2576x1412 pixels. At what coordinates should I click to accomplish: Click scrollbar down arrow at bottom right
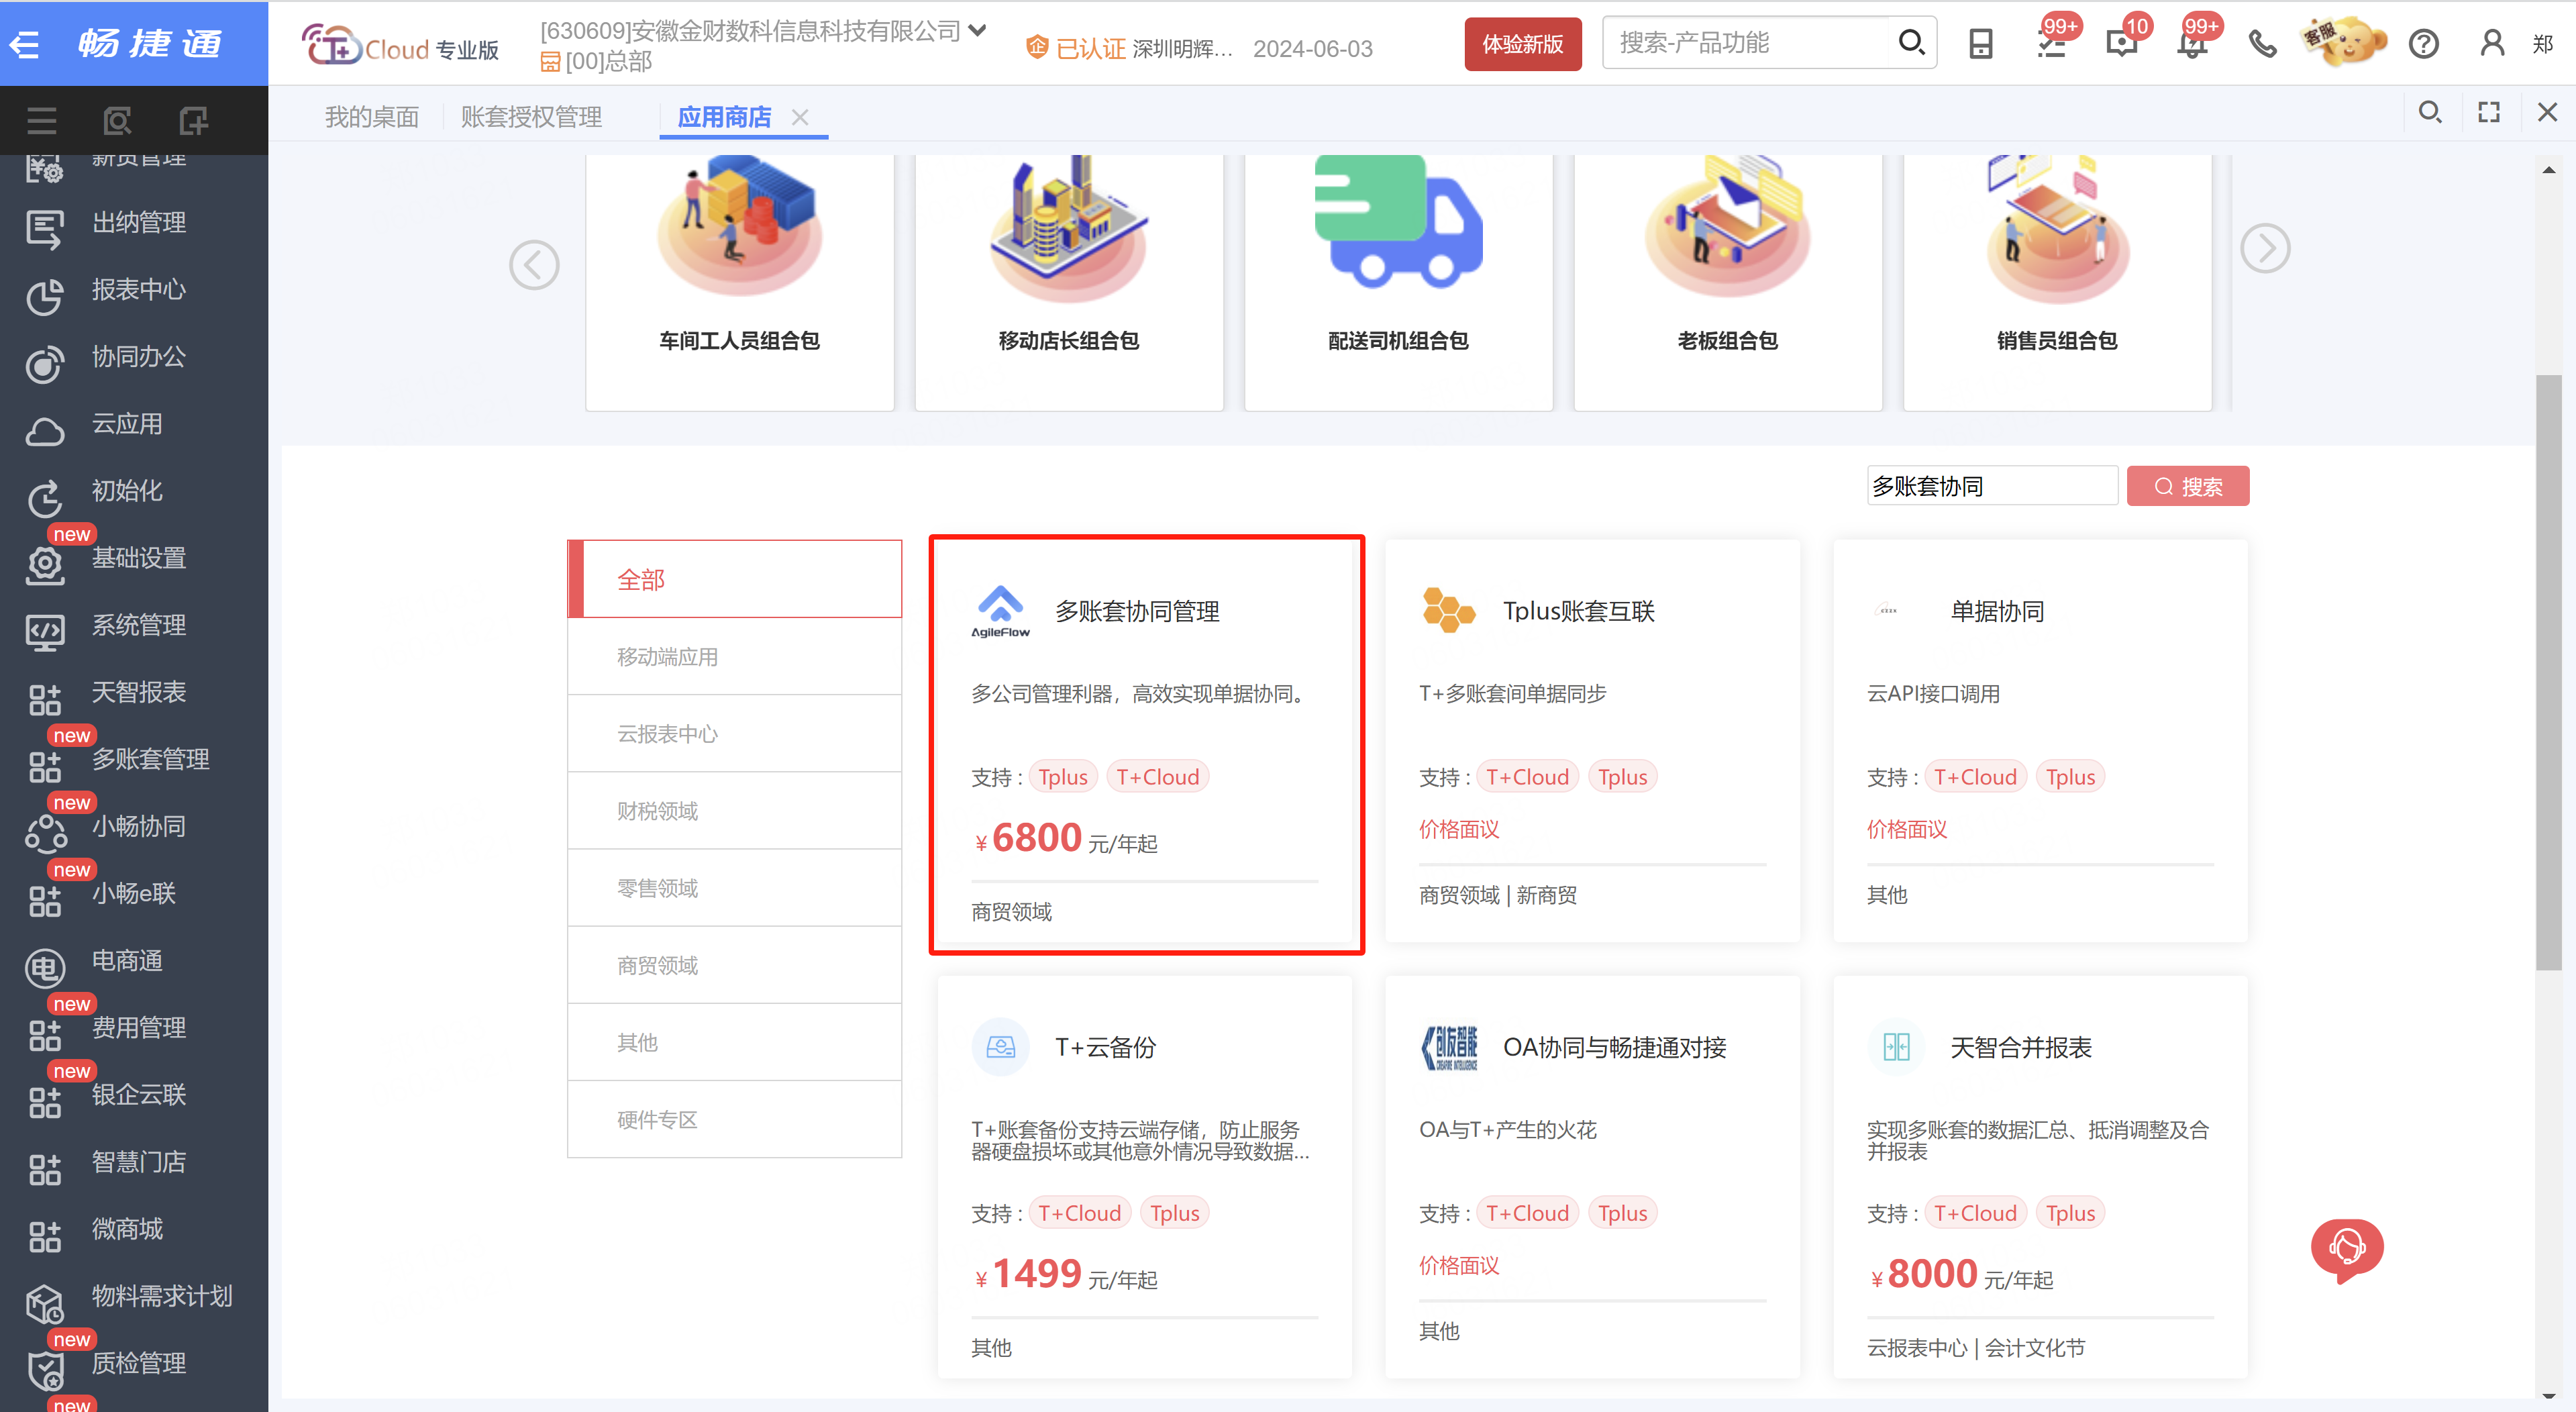click(2548, 1396)
